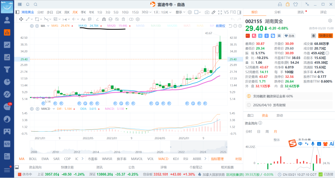Expand more sub-indicators arrow after ARBR
The width and height of the screenshot is (335, 178).
click(205, 158)
